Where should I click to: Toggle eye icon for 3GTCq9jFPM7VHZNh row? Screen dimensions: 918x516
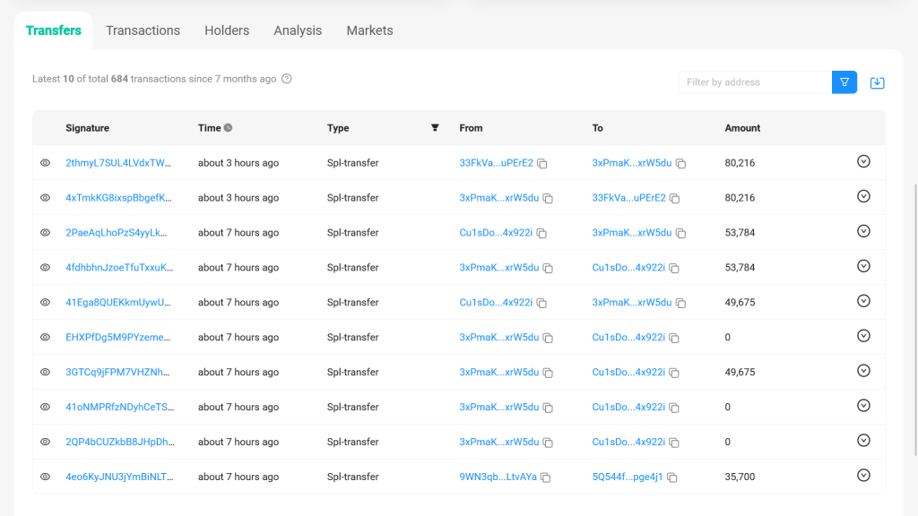coord(45,372)
